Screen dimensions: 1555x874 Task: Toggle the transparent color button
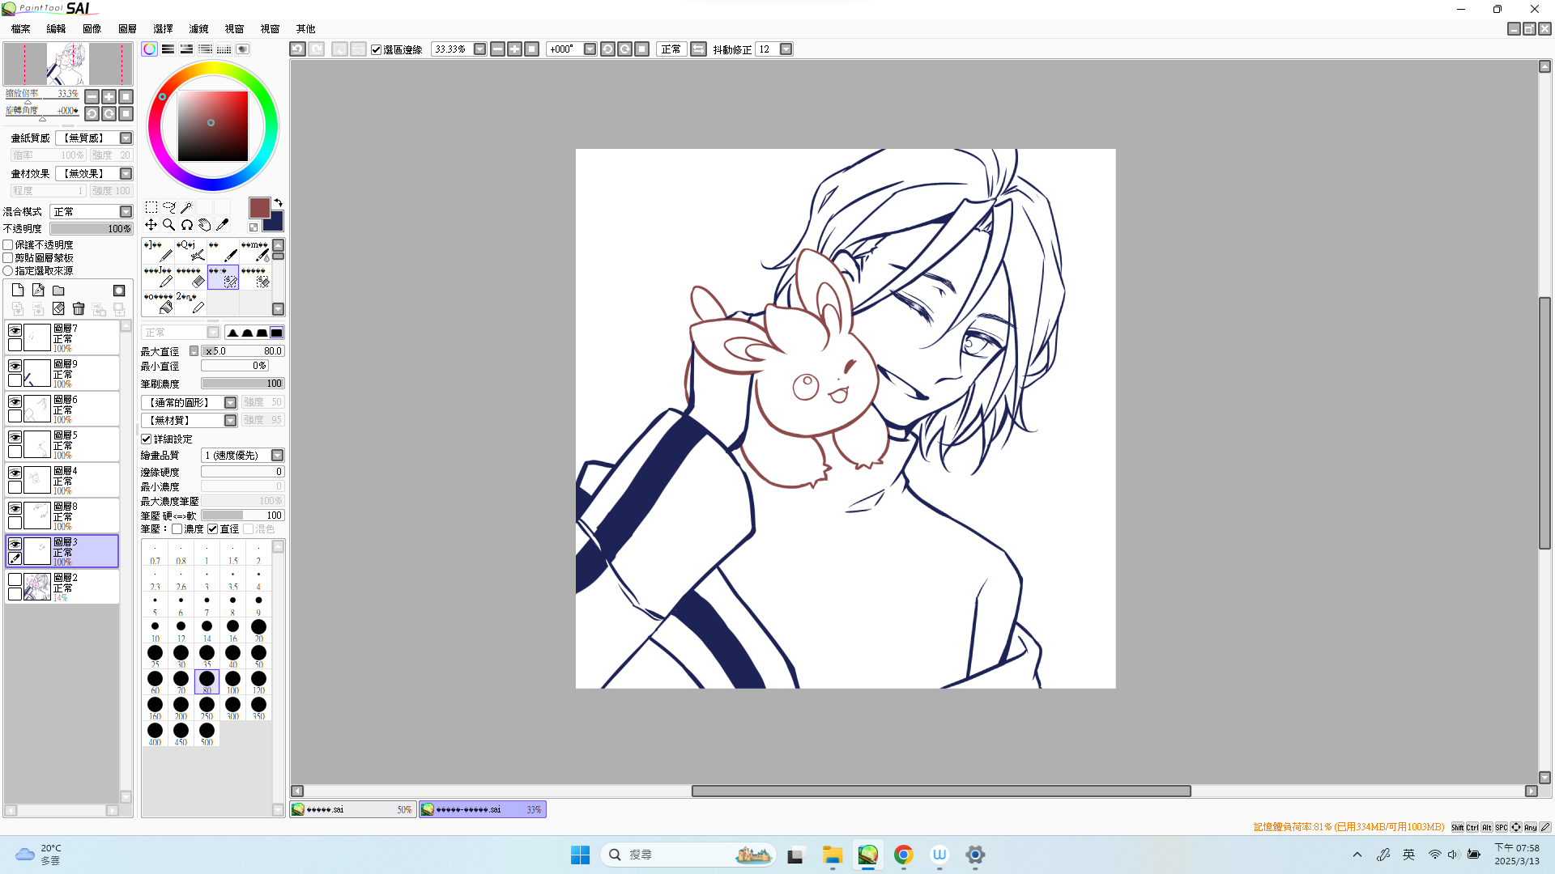tap(253, 227)
